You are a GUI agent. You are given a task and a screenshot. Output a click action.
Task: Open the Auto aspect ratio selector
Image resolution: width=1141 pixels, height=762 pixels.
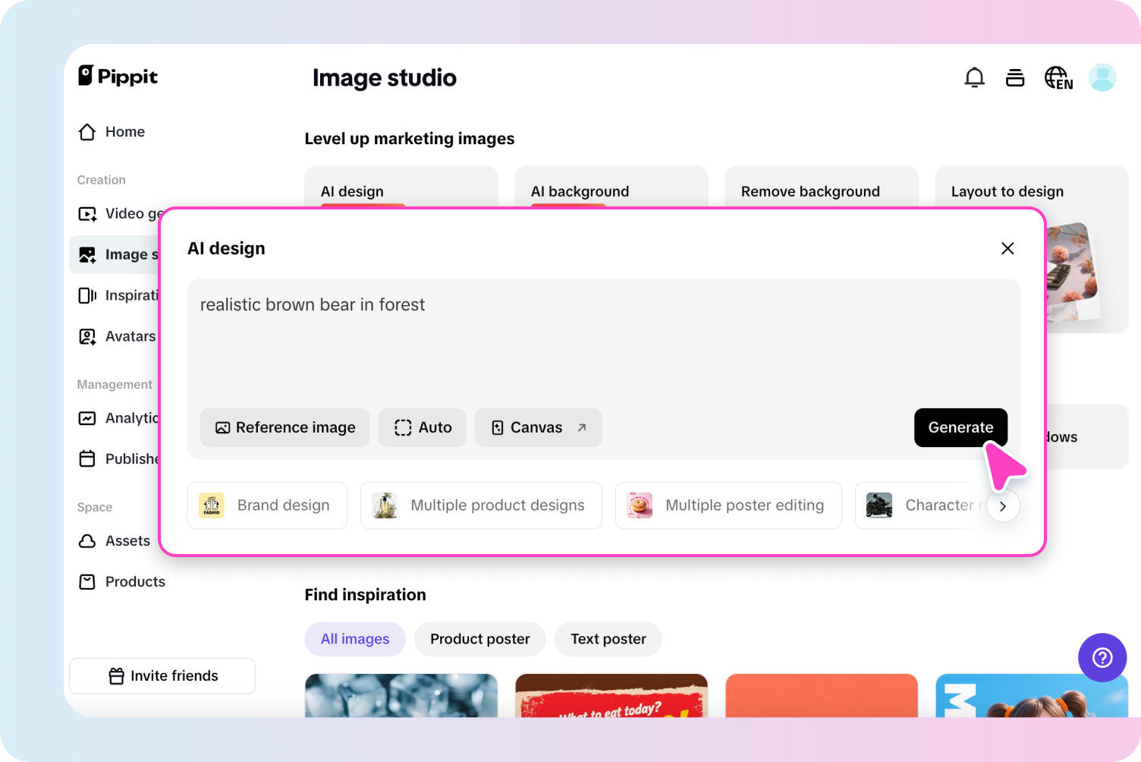pyautogui.click(x=423, y=428)
